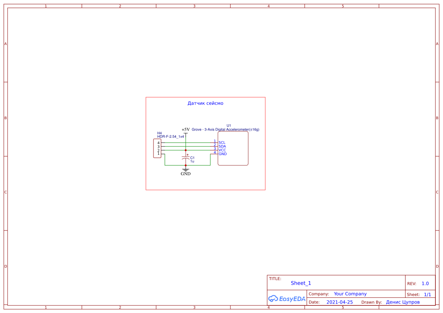Screen dimensions: 443x313
Task: Click the capacitor C1 symbol
Action: click(186, 158)
